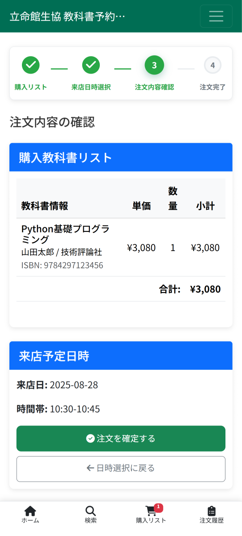This screenshot has width=242, height=536.
Task: Select the completed step 2 checkmark circle
Action: (91, 65)
